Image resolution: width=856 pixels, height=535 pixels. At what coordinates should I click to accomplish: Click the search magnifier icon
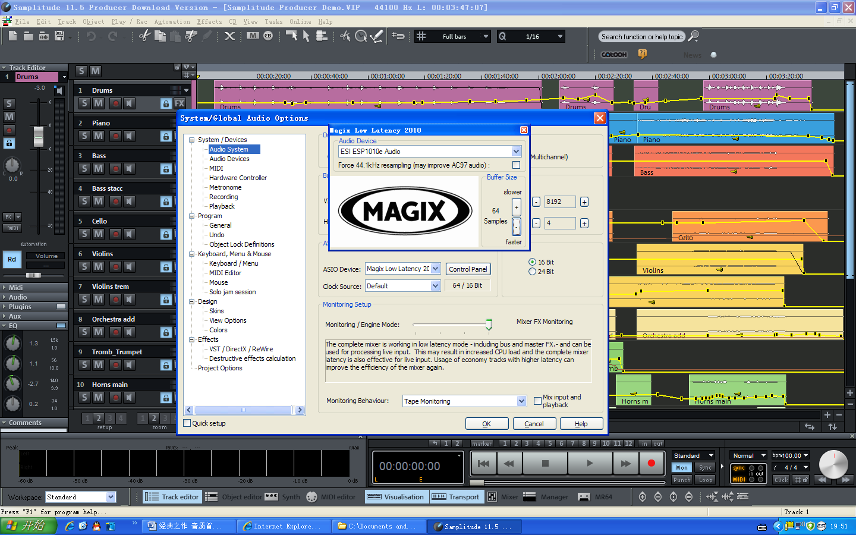point(693,36)
